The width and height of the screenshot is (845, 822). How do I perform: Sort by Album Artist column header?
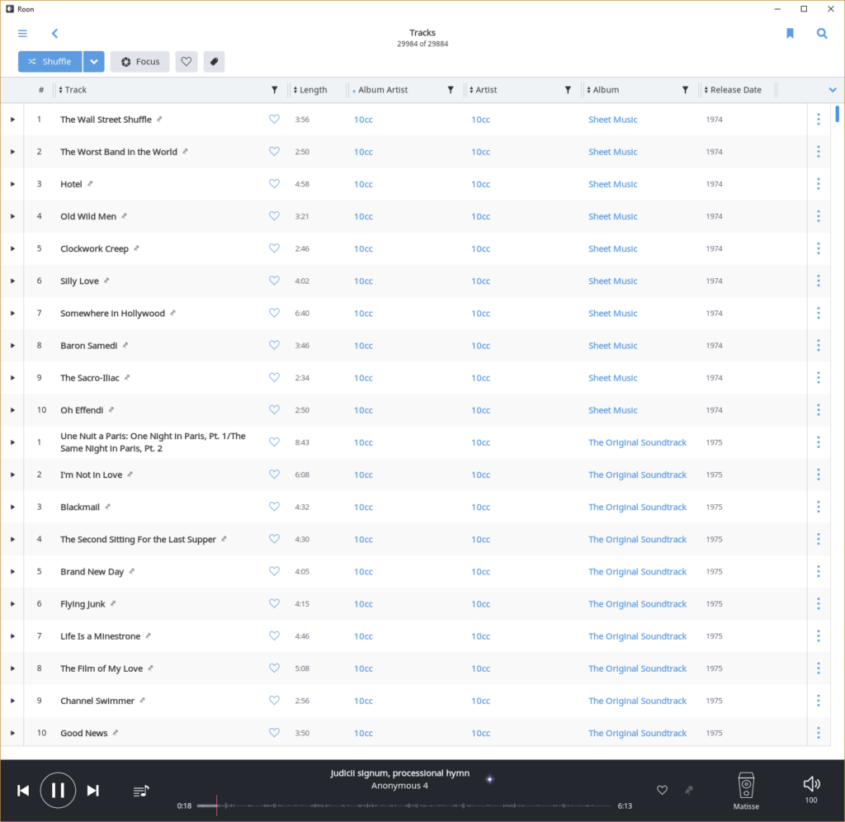(380, 90)
